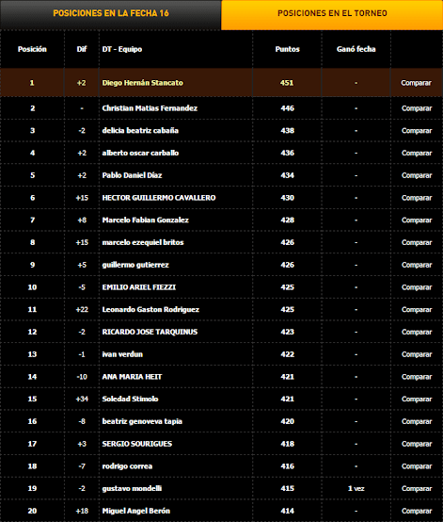The height and width of the screenshot is (522, 443).
Task: Select name RICARDO JOSE TARQUINUS
Action: click(150, 332)
